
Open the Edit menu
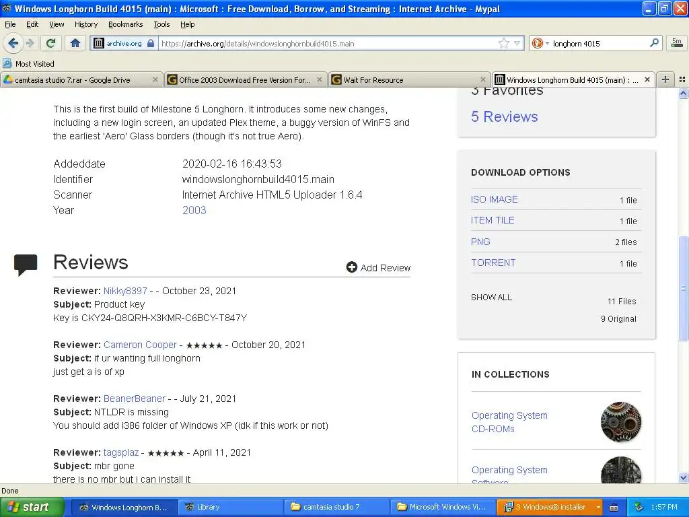[32, 24]
